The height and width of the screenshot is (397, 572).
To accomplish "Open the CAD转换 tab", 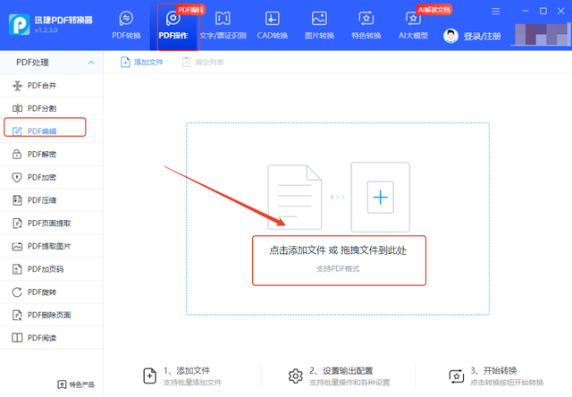I will [272, 25].
